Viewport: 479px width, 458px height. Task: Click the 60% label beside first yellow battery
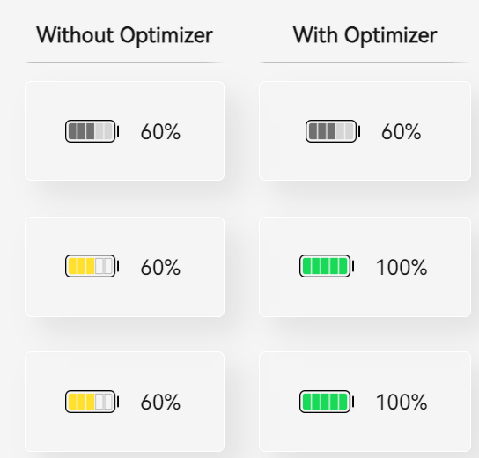pos(160,268)
